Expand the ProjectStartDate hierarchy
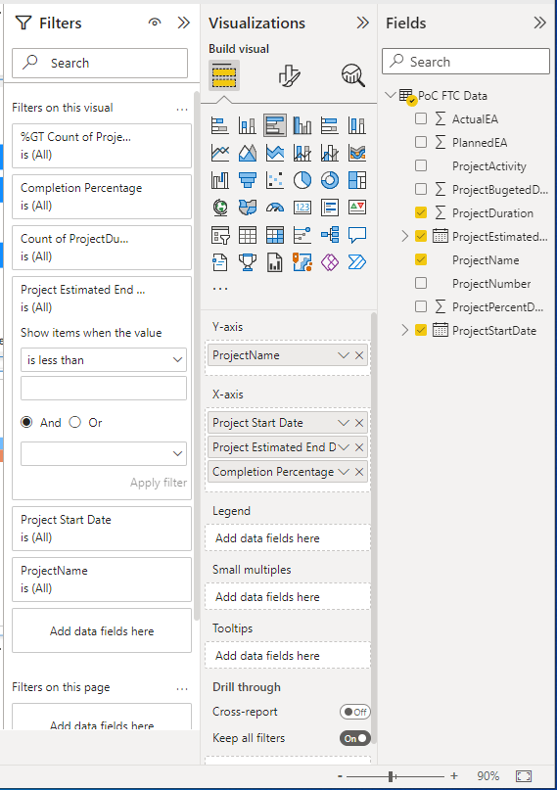Screen dimensions: 557x790 405,330
